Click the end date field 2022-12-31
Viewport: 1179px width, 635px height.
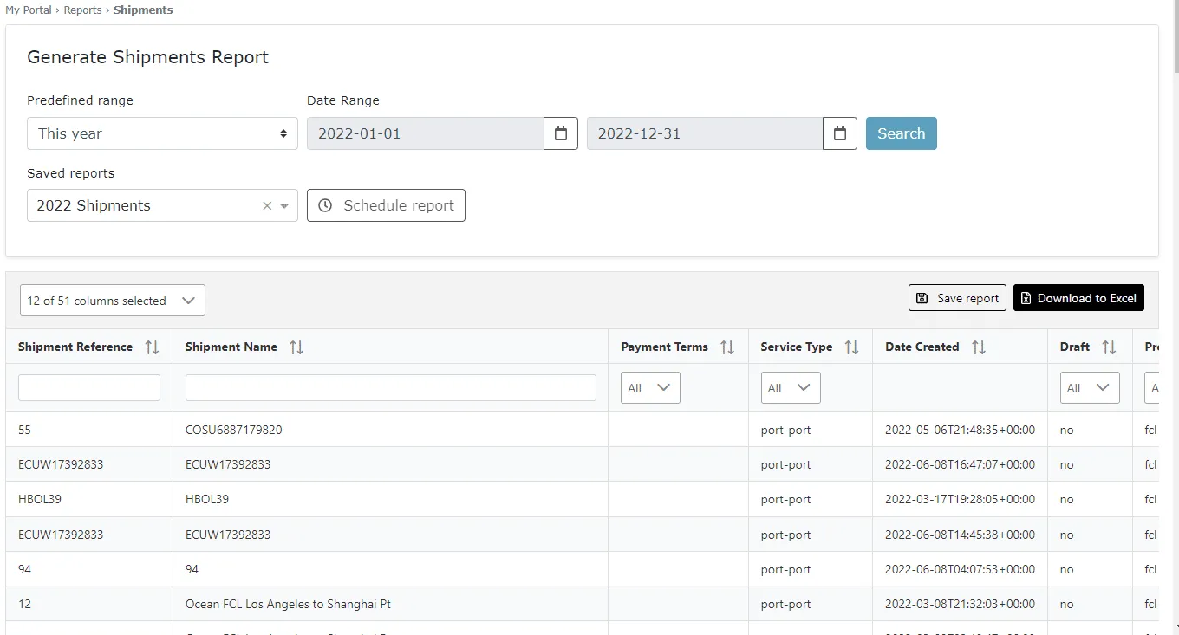coord(705,133)
